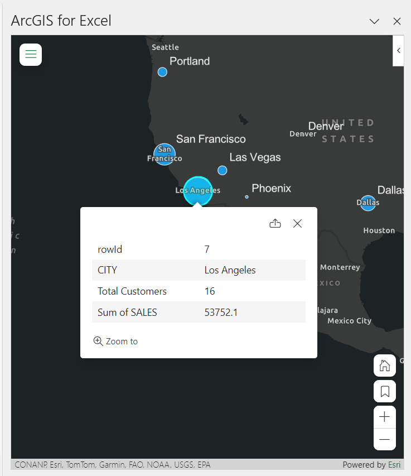The image size is (411, 476).
Task: Click the Monterrey map label
Action: tap(340, 267)
